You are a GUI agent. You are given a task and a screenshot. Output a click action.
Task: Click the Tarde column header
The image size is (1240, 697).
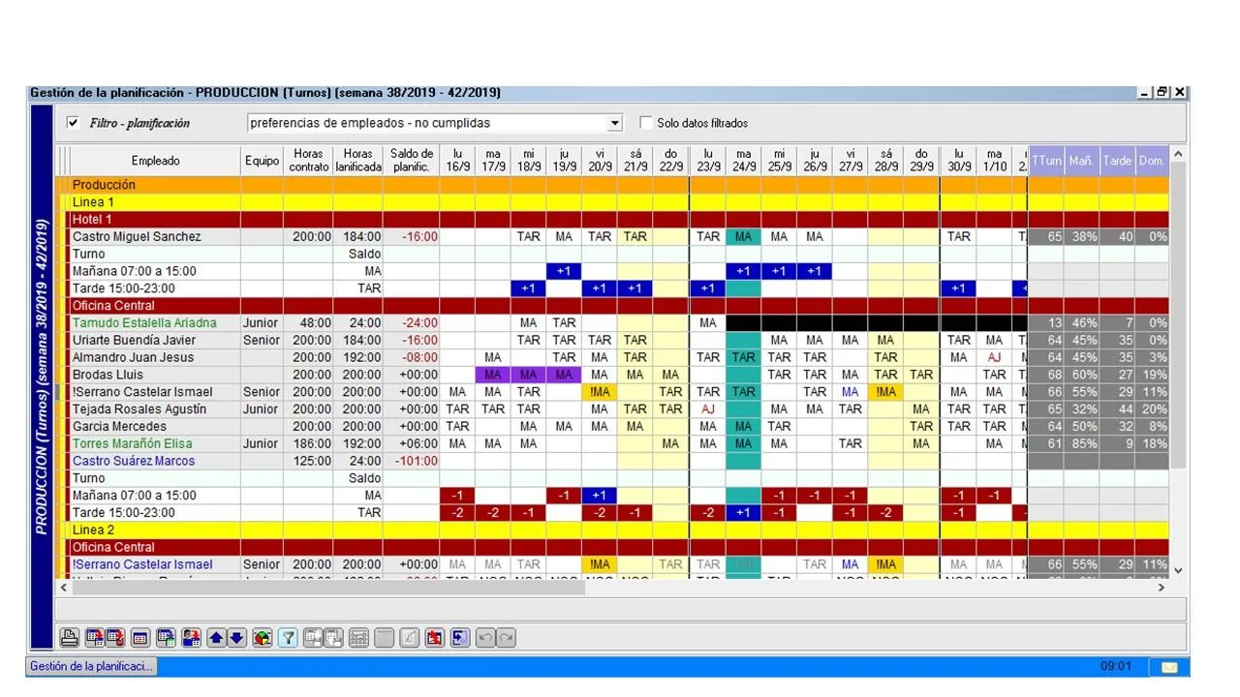click(1117, 161)
